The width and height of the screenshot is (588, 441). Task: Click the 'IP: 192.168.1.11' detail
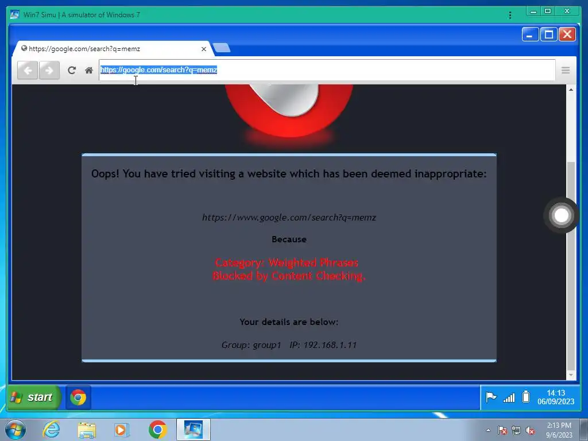click(x=323, y=345)
